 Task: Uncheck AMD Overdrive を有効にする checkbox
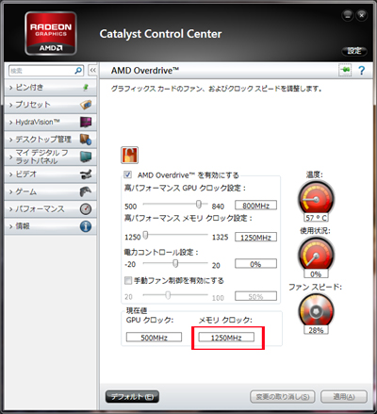click(x=127, y=174)
